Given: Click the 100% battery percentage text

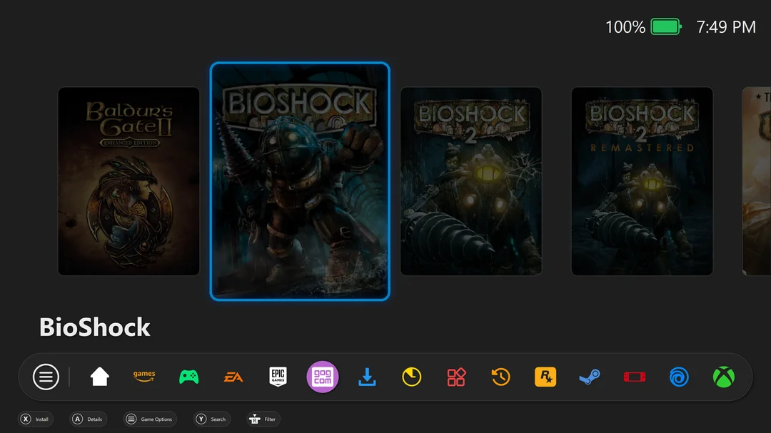Looking at the screenshot, I should [x=625, y=27].
